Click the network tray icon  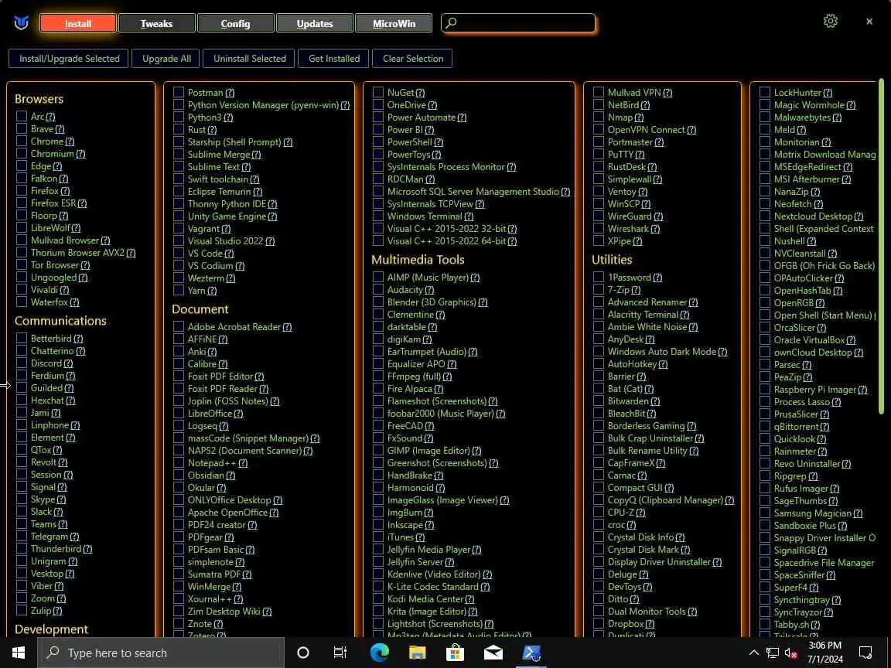pos(772,653)
